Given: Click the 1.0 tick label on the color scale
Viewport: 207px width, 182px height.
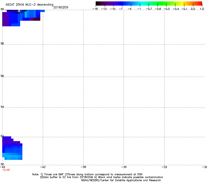Looking at the screenshot, I should tap(202, 9).
